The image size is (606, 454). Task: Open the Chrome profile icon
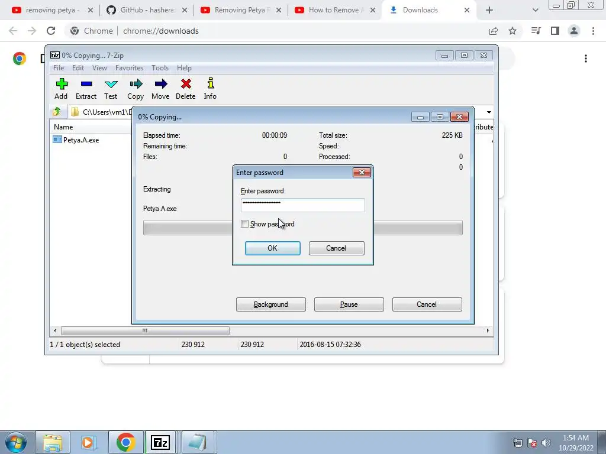point(574,31)
